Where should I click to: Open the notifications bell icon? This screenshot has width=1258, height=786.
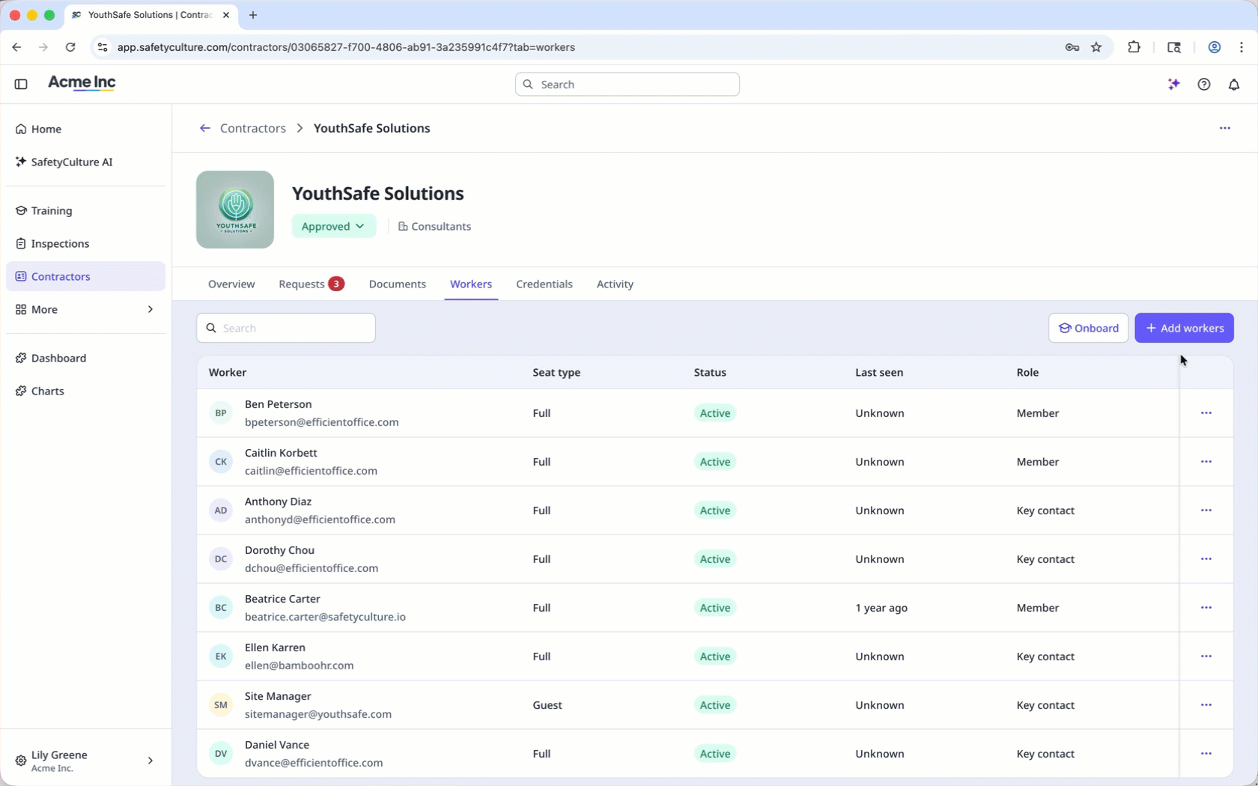tap(1234, 84)
